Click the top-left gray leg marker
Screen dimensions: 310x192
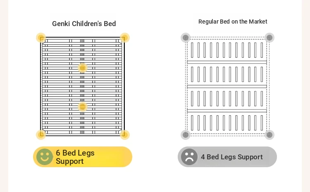point(186,38)
